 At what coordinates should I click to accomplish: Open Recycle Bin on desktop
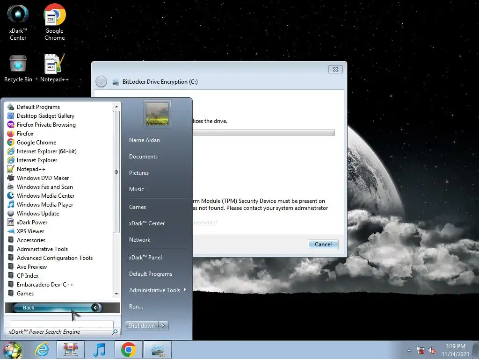click(x=18, y=68)
